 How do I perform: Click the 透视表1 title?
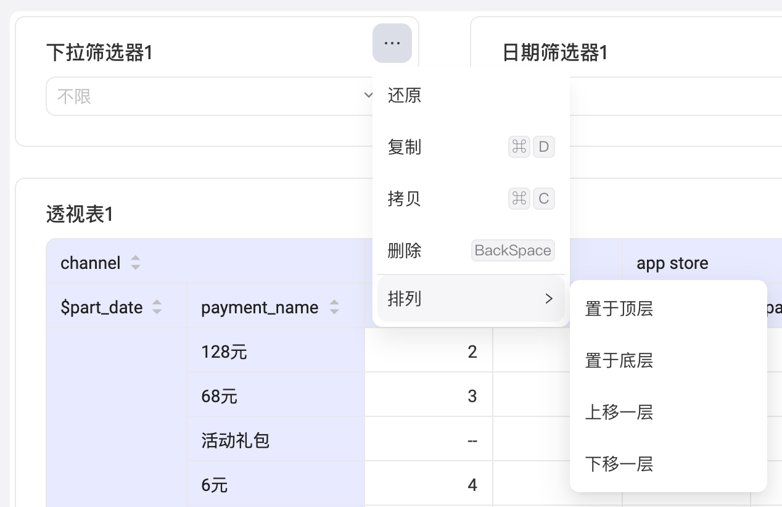tap(80, 215)
